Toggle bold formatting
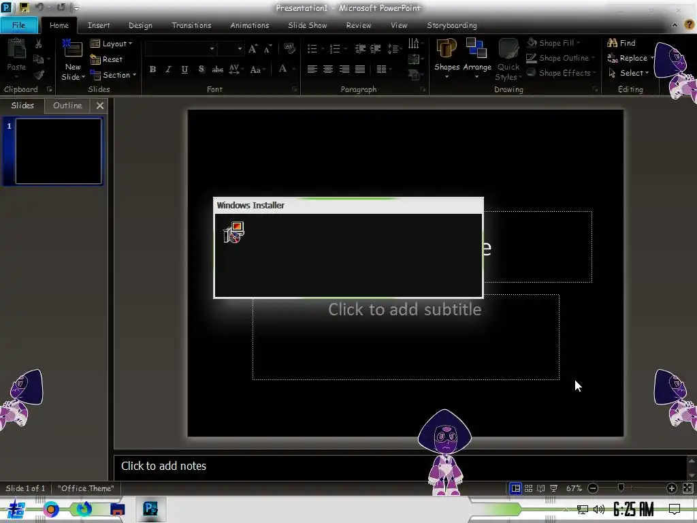This screenshot has height=523, width=697. [x=152, y=69]
